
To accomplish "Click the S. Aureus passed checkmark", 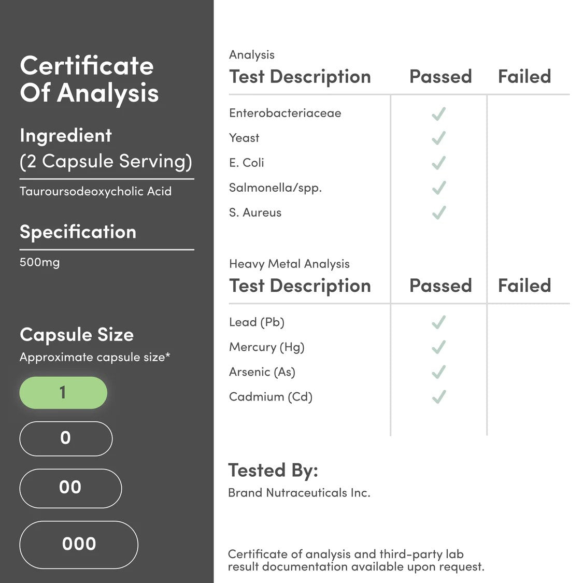I will [x=438, y=212].
